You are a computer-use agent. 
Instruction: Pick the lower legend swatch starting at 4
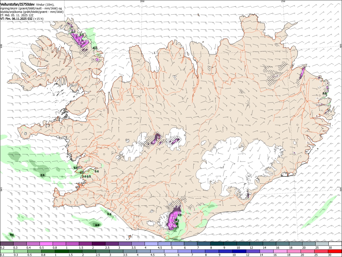[x=143, y=251]
